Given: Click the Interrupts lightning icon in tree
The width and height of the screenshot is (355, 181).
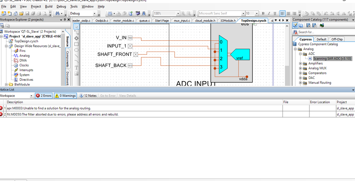Looking at the screenshot, I should coord(16,70).
